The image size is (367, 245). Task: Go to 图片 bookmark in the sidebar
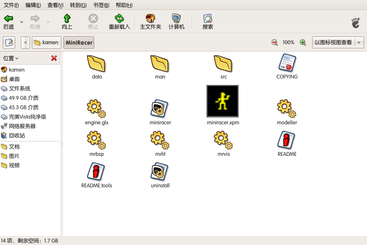[x=30, y=156]
